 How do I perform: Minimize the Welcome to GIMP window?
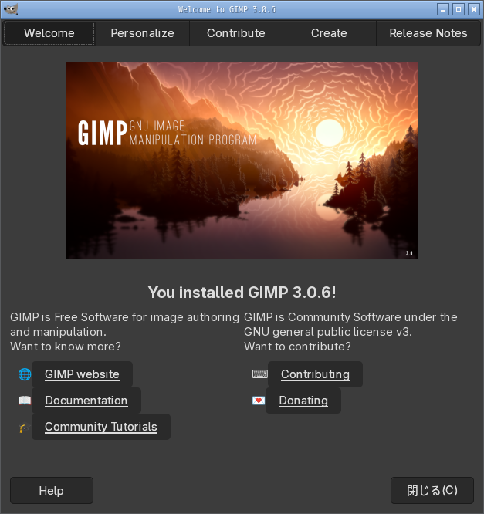point(443,9)
